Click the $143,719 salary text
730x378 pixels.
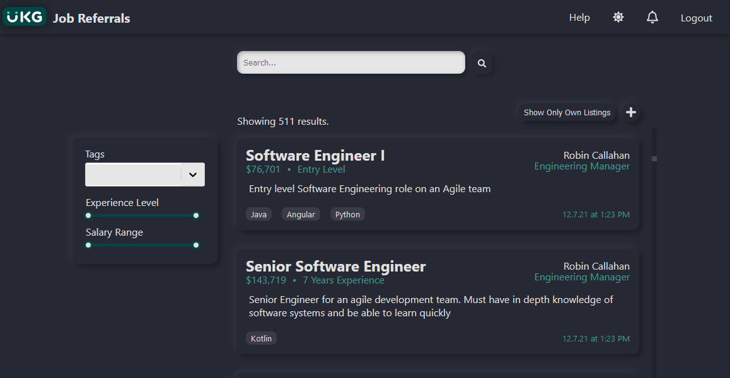point(266,281)
